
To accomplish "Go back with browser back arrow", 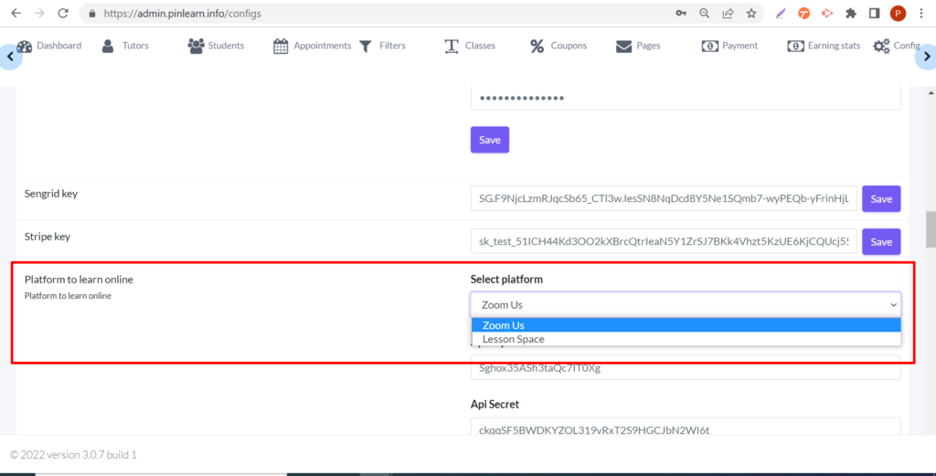I will click(16, 13).
